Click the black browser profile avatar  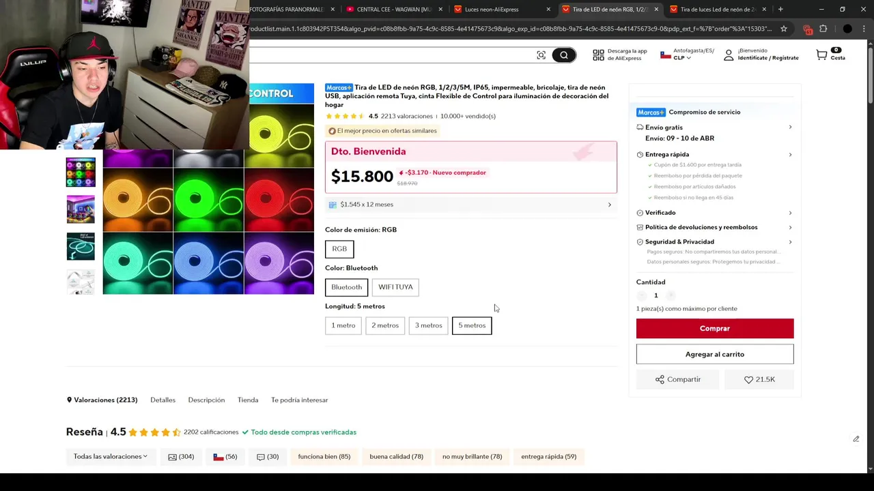click(847, 29)
